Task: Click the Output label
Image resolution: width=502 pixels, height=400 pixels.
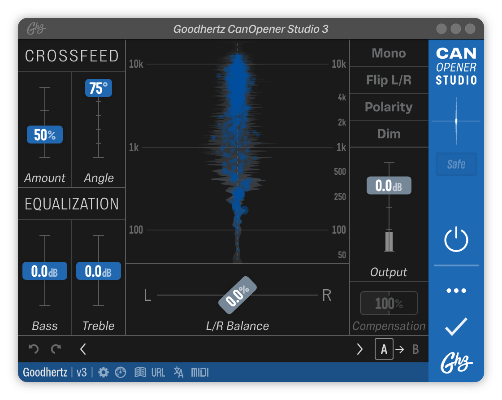Action: click(389, 272)
